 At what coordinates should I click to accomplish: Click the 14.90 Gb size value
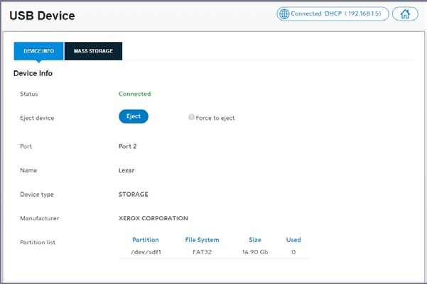[255, 252]
